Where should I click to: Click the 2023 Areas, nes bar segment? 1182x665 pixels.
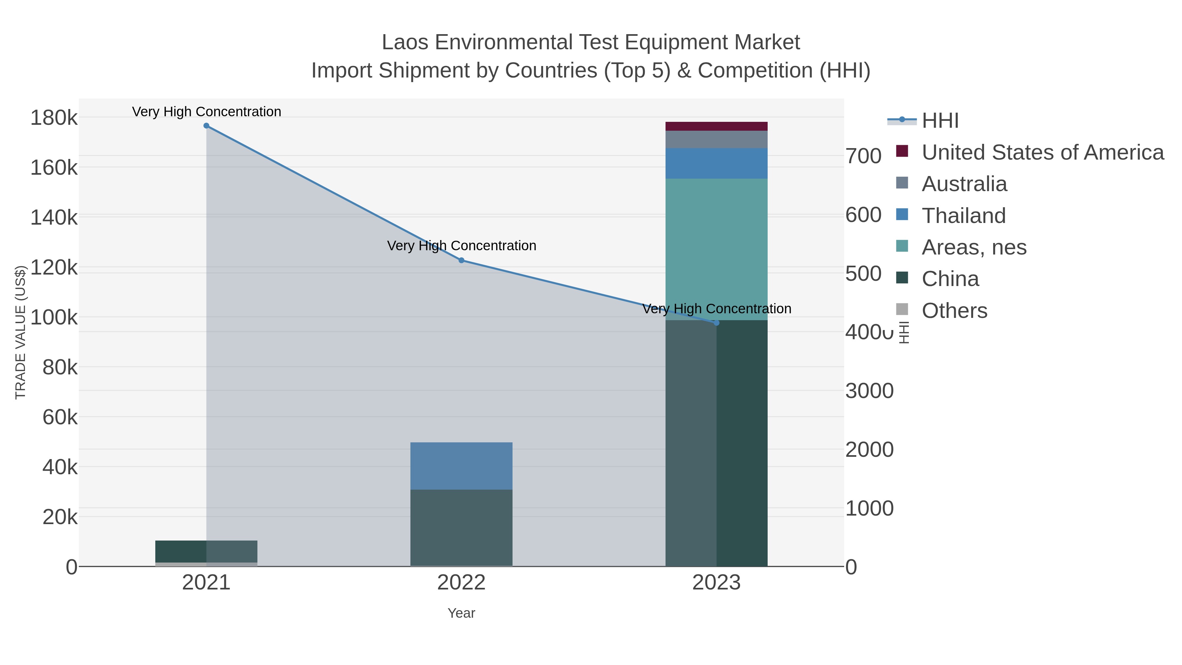717,249
